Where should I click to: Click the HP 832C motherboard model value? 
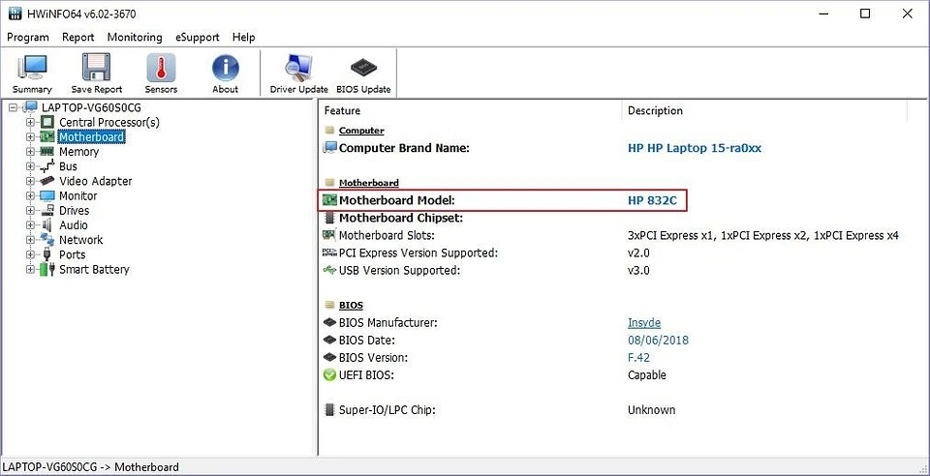[x=652, y=200]
